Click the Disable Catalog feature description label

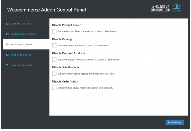click(83, 45)
